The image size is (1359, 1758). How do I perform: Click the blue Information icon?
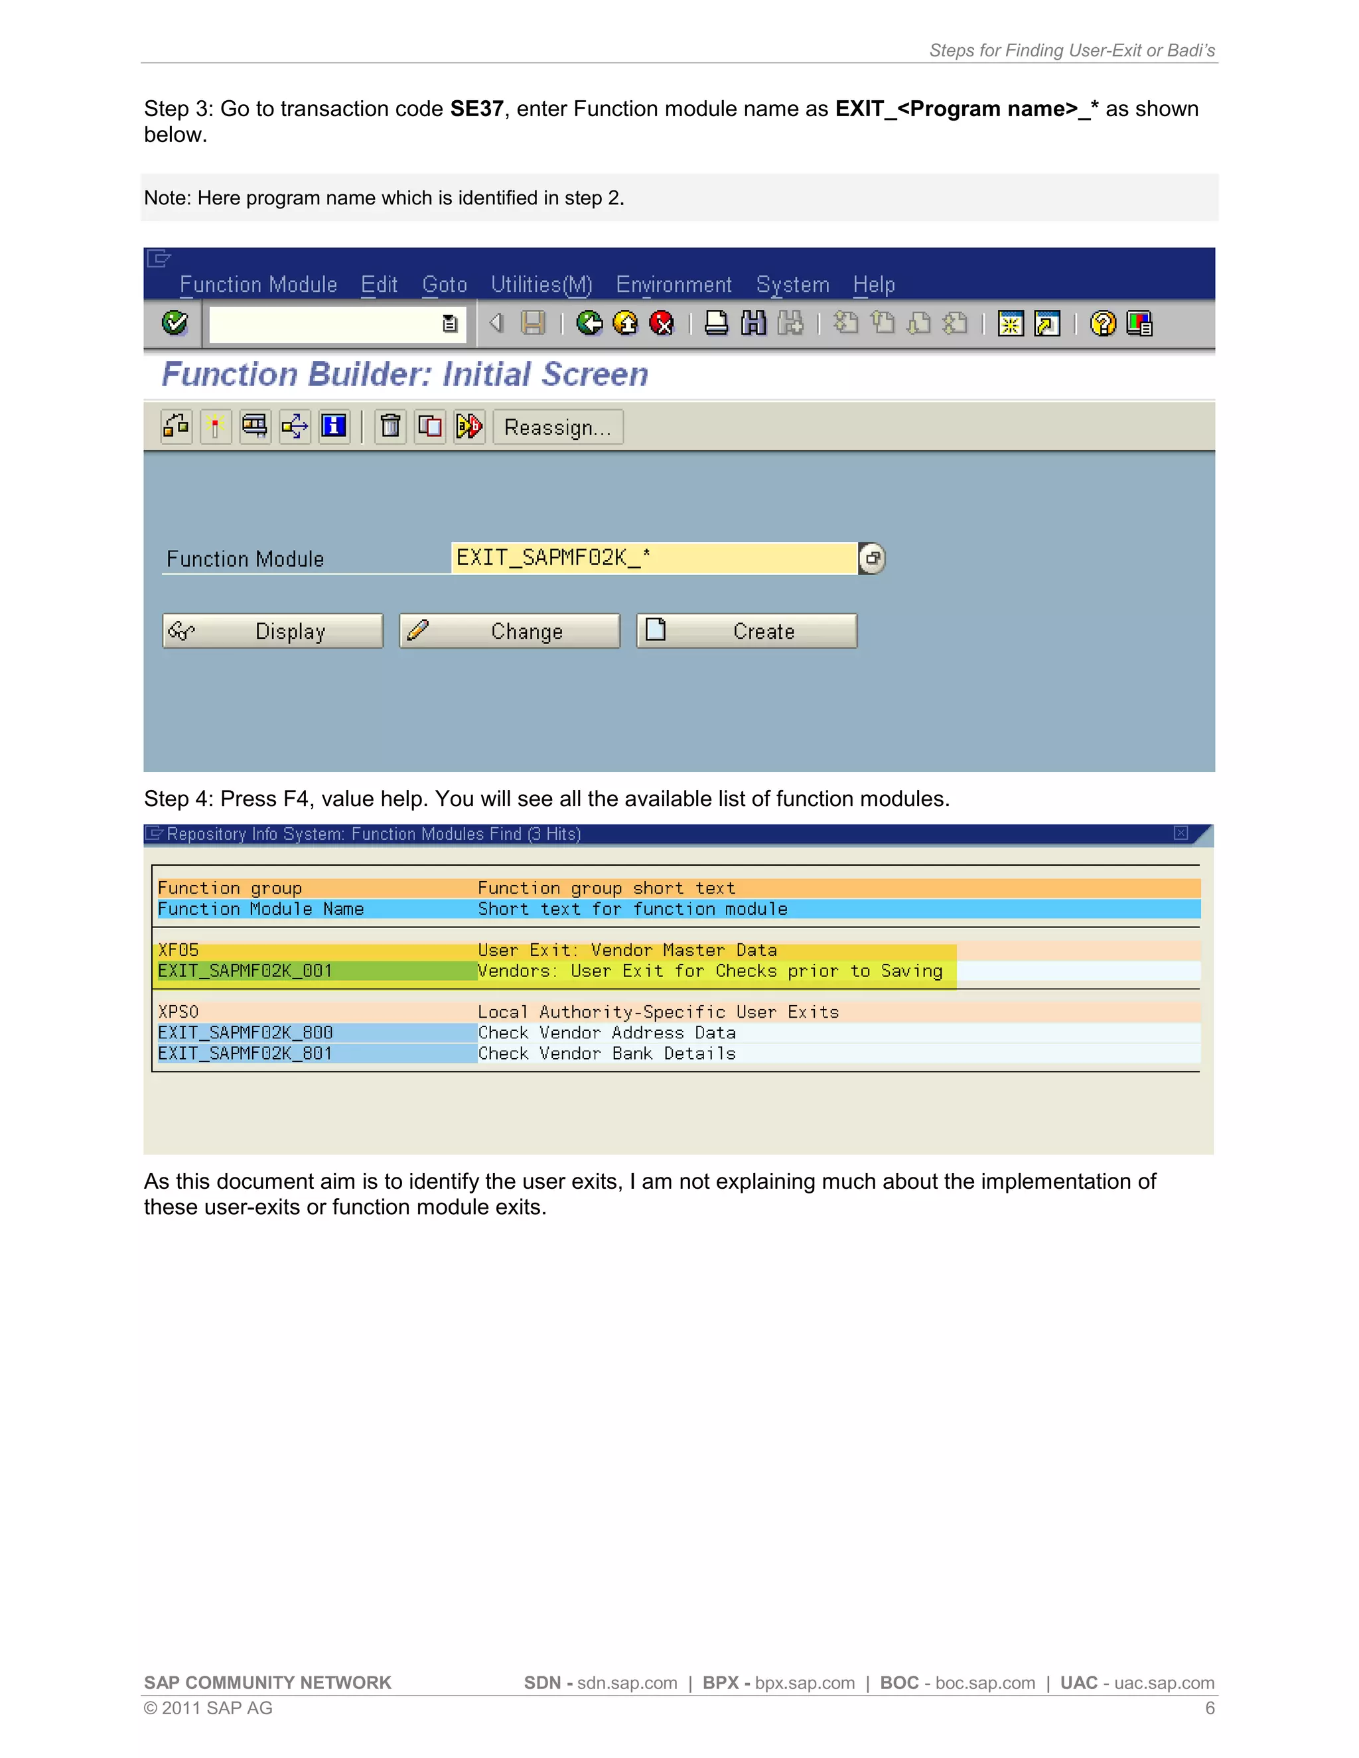tap(333, 426)
